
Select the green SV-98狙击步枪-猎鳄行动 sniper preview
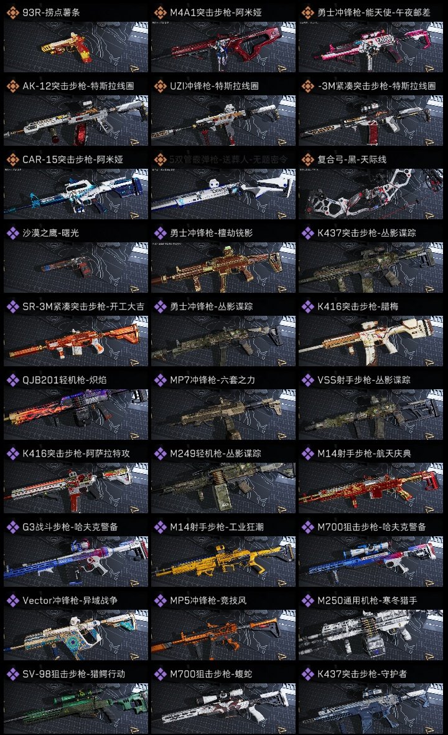(76, 708)
